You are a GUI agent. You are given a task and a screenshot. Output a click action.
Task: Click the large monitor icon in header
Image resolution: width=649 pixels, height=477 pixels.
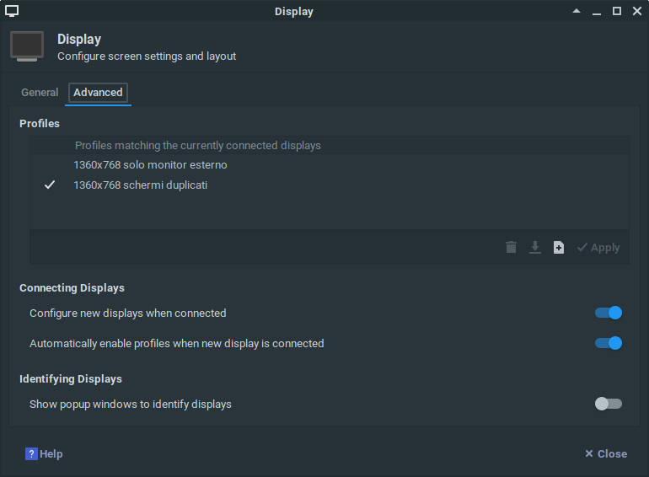[x=27, y=46]
